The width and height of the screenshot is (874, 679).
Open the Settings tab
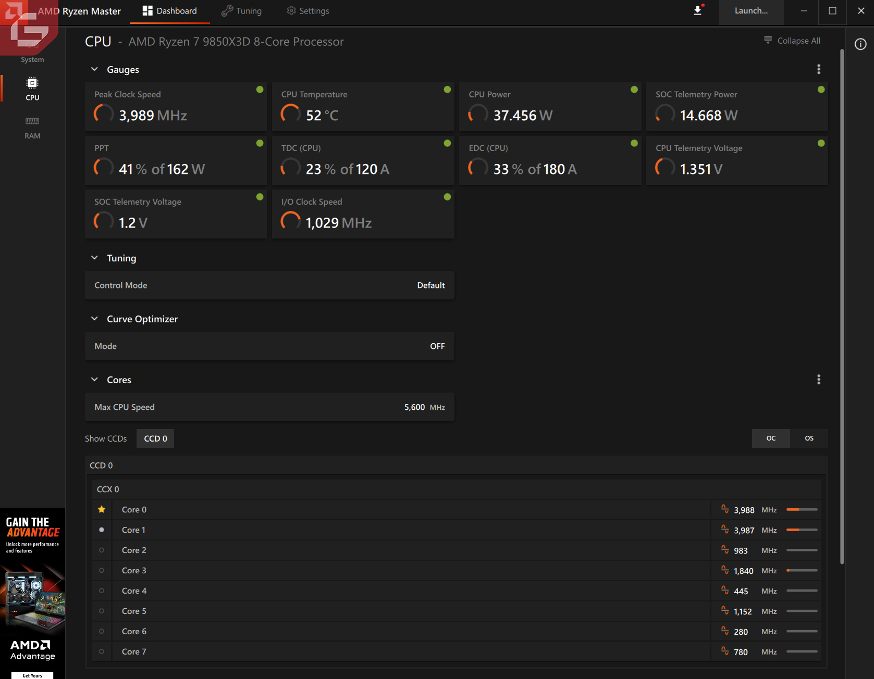(x=308, y=11)
